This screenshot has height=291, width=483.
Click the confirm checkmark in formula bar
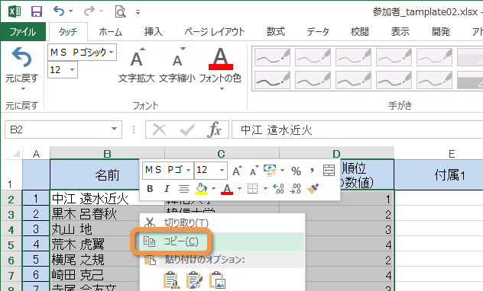(187, 130)
